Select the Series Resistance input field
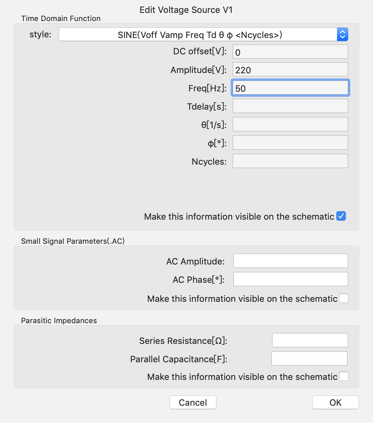The height and width of the screenshot is (423, 373). tap(309, 340)
